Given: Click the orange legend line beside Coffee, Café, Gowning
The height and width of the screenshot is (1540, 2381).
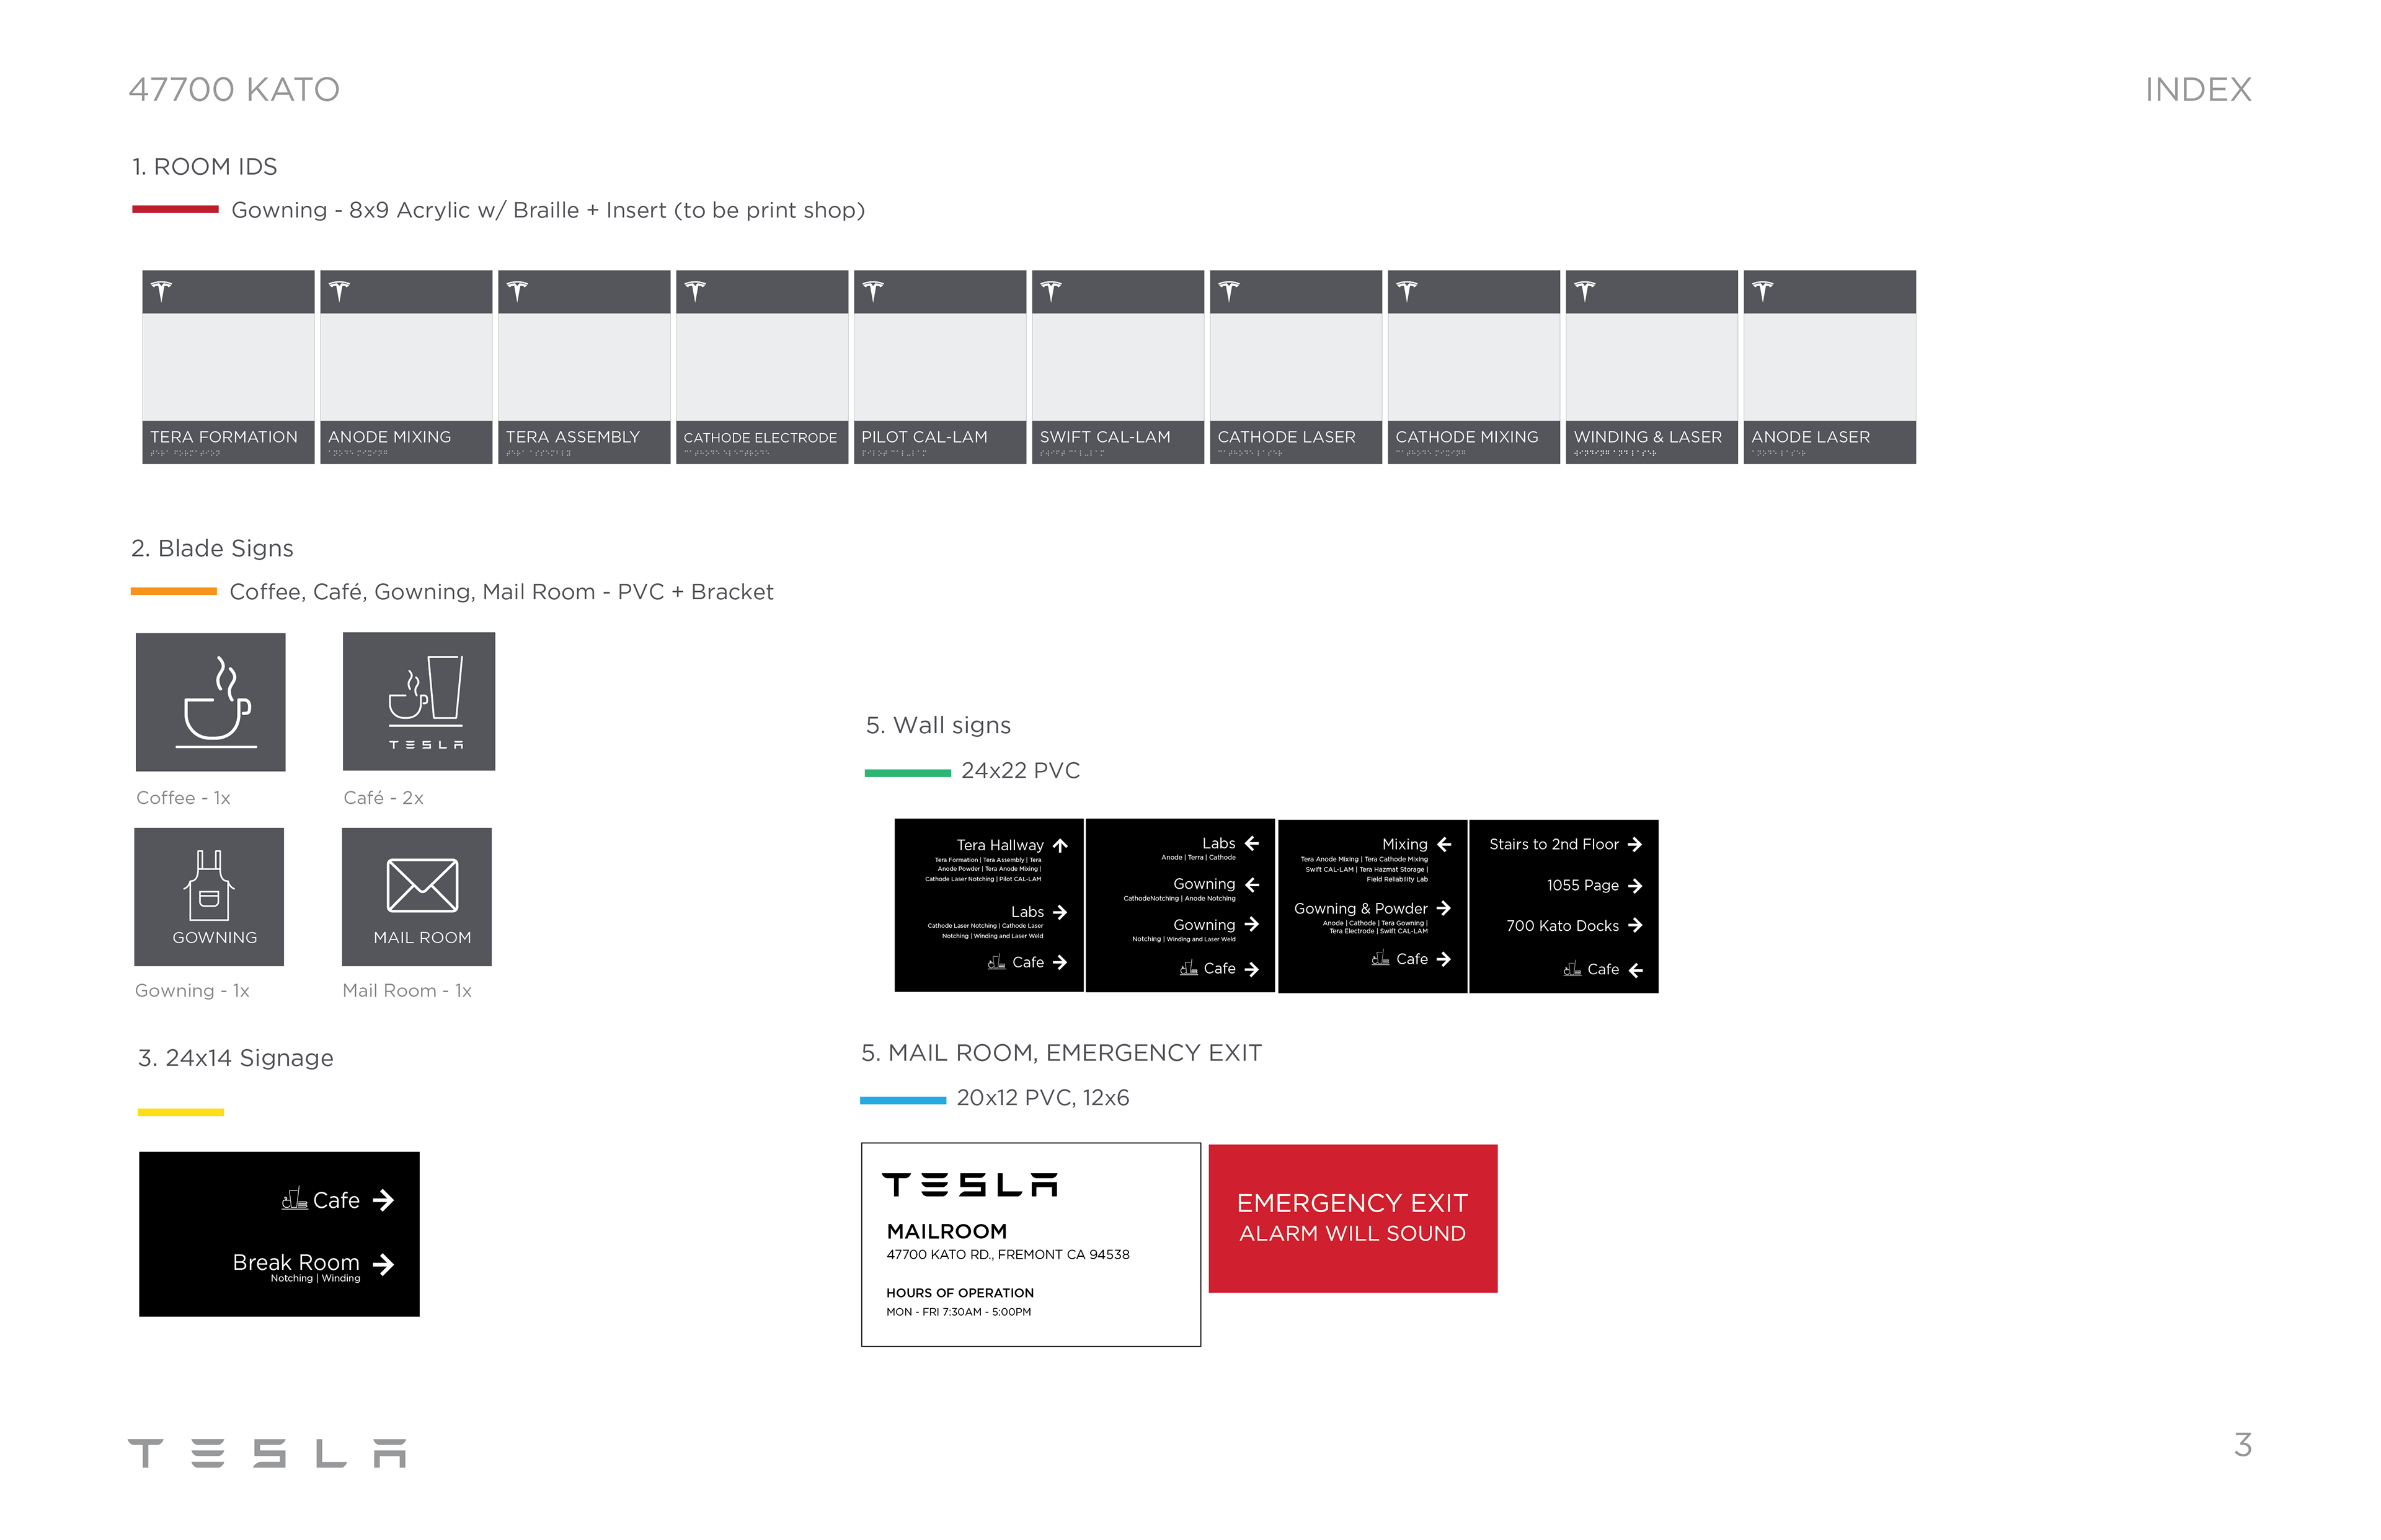Looking at the screenshot, I should (174, 592).
